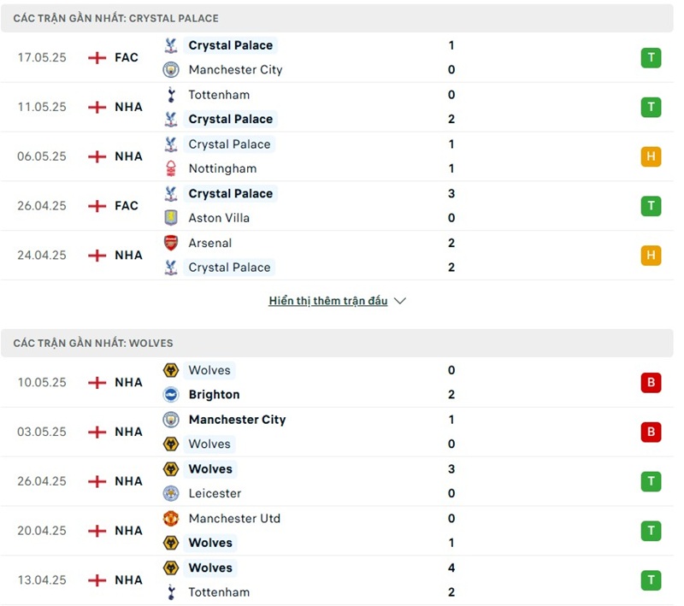Select the Crystal Palace name in Aston Villa match
Screen dimensions: 684x606
pos(230,194)
